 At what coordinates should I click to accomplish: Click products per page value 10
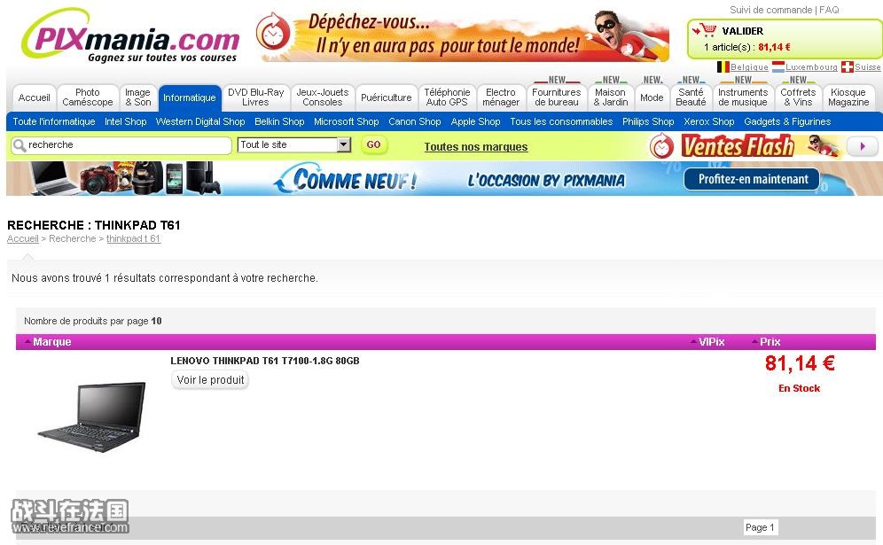coord(156,321)
